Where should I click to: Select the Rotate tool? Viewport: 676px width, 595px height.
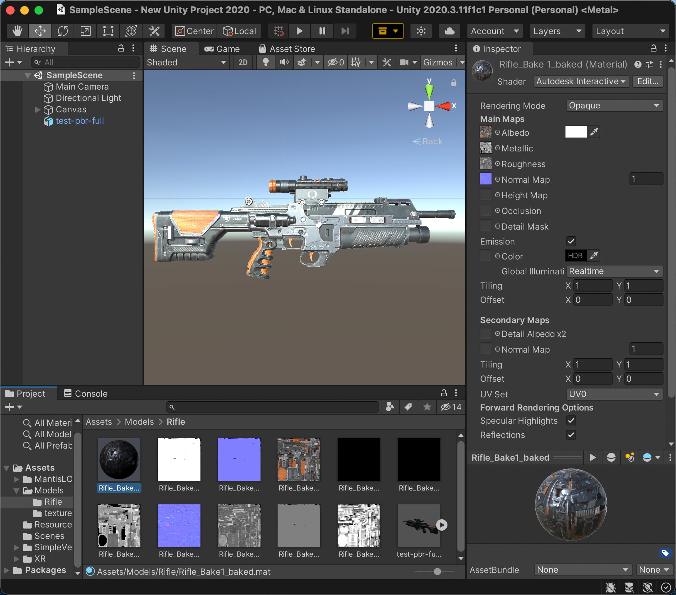point(63,31)
